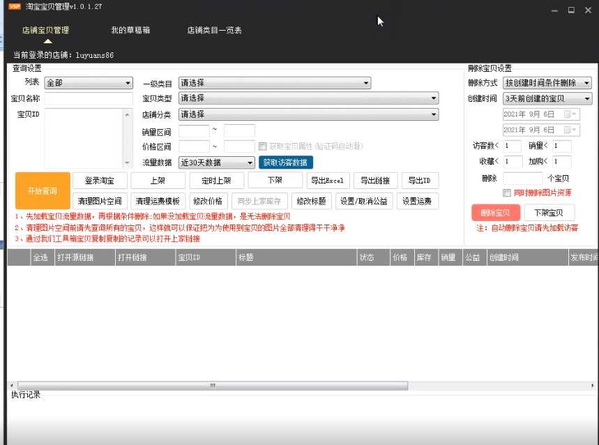
Task: Open the 创建时间 dropdown showing 3天前创建的宝贝
Action: [547, 98]
